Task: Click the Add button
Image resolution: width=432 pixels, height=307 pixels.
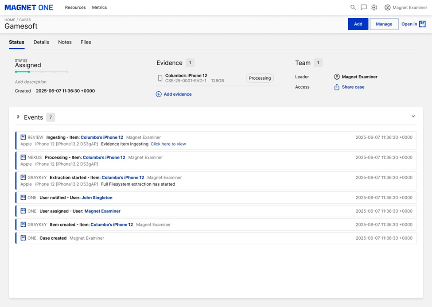Action: 358,24
